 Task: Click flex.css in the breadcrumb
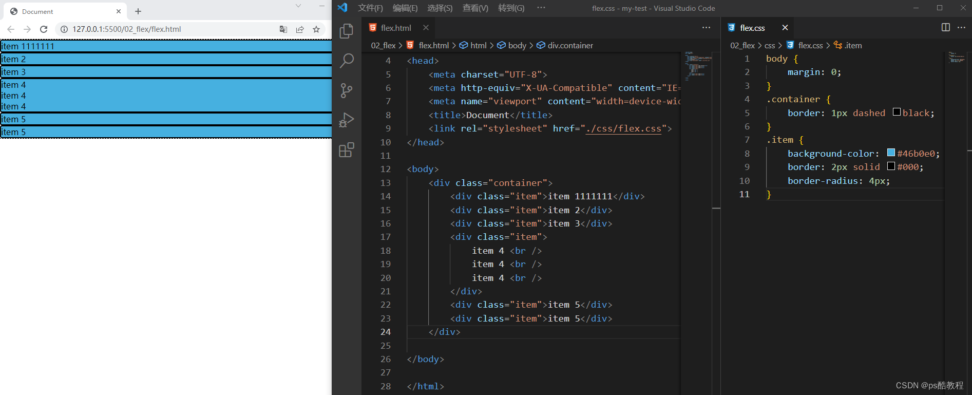tap(810, 45)
